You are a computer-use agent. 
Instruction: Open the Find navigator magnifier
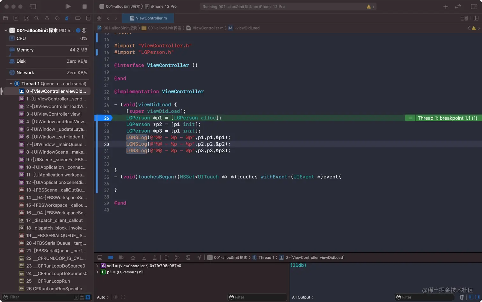tap(37, 18)
